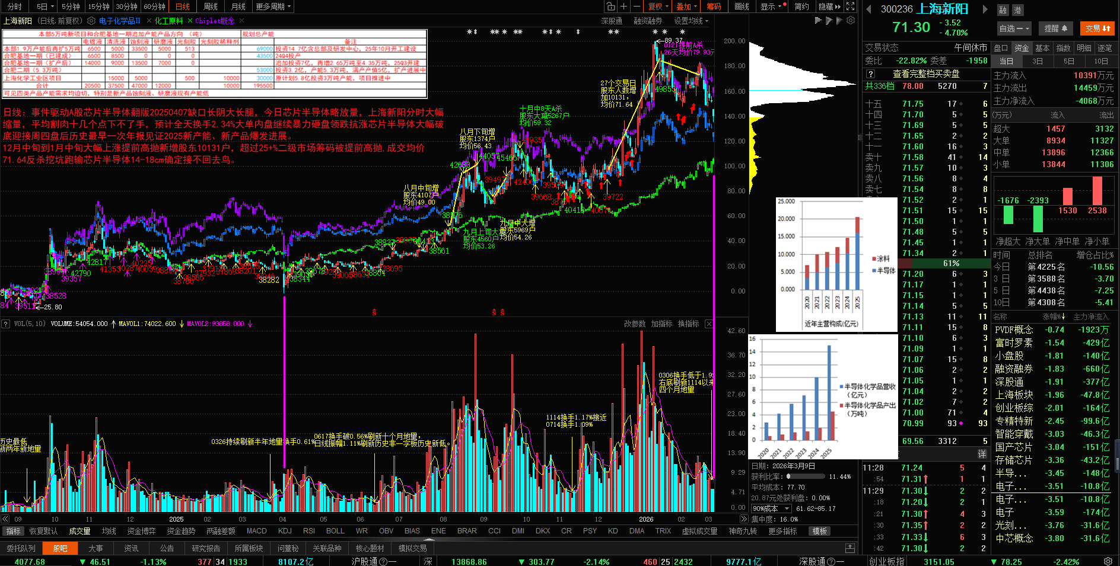1120x566 pixels.
Task: Click the 换指标 change indicator button
Action: point(688,324)
